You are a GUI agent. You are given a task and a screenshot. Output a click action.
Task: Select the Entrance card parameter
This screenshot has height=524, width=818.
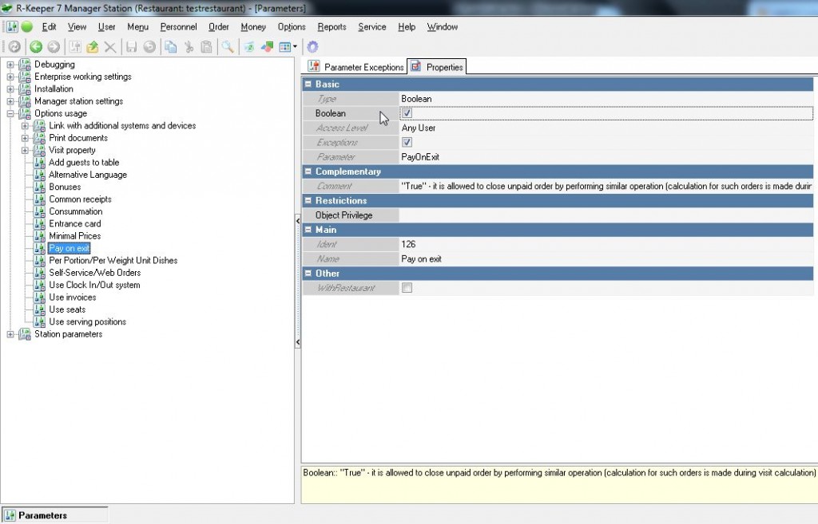coord(74,224)
